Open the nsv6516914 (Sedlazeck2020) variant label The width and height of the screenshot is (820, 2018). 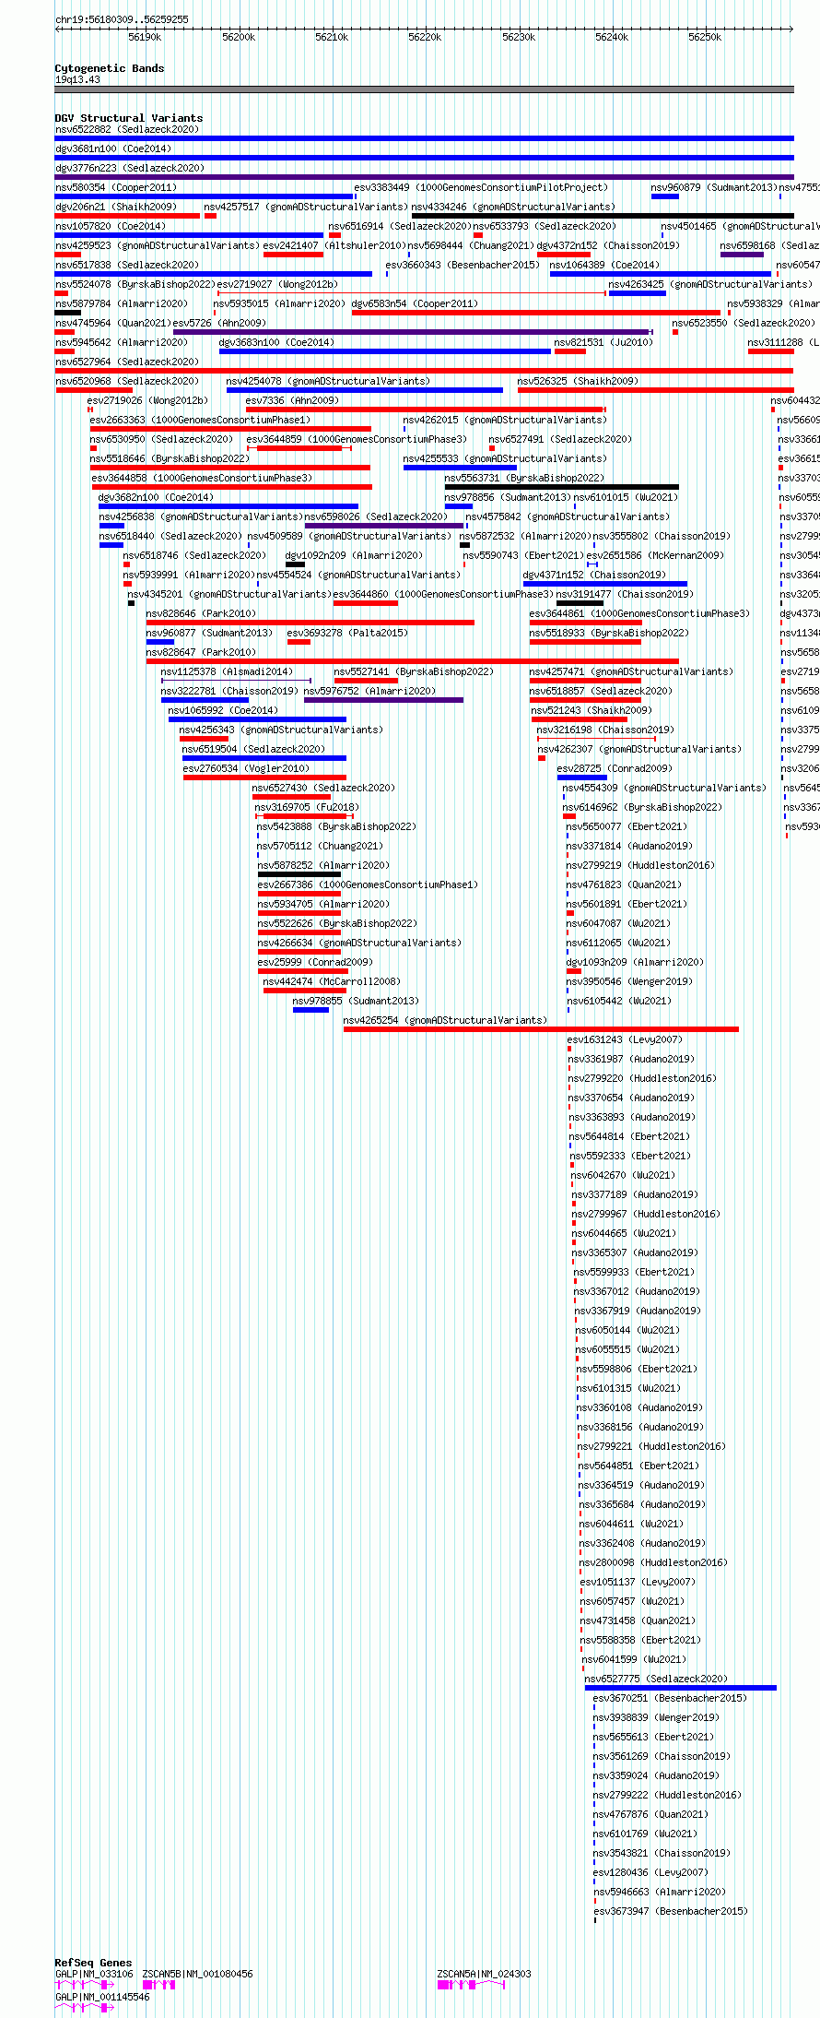400,226
